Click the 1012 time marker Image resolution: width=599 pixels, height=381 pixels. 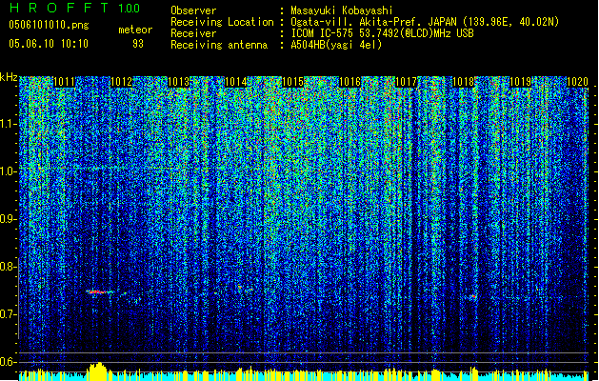click(x=121, y=82)
